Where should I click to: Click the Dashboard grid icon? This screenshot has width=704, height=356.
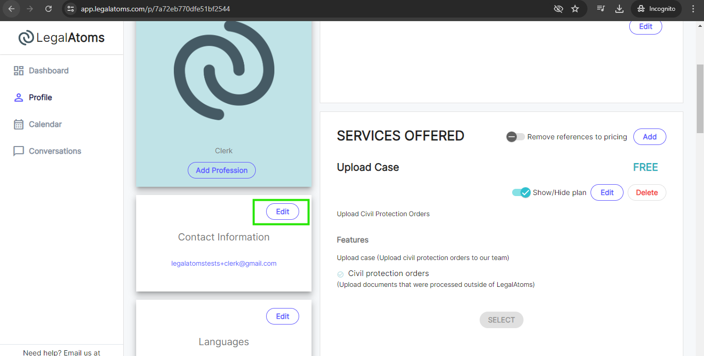pos(19,71)
